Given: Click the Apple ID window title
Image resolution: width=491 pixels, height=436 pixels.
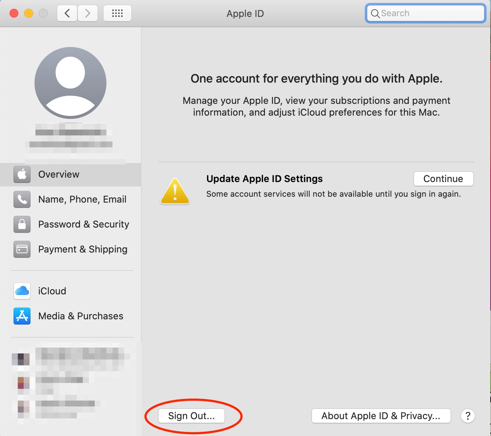Looking at the screenshot, I should [x=245, y=14].
